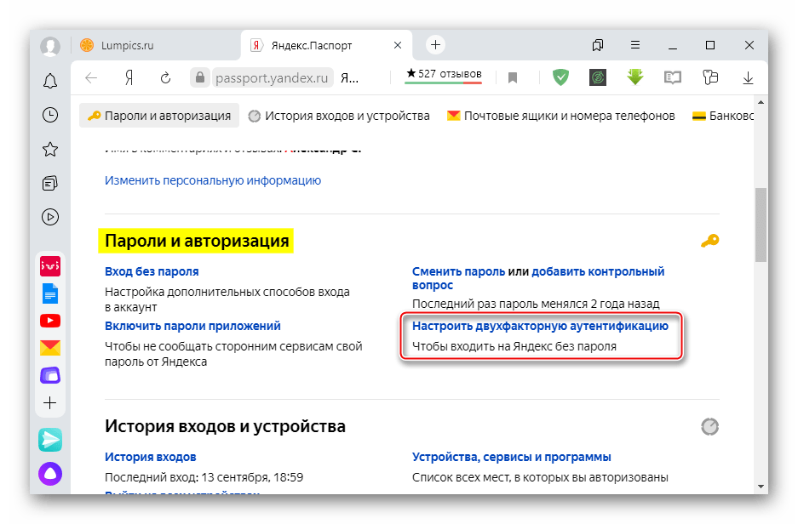
Task: Open notifications bell in sidebar
Action: pos(50,82)
